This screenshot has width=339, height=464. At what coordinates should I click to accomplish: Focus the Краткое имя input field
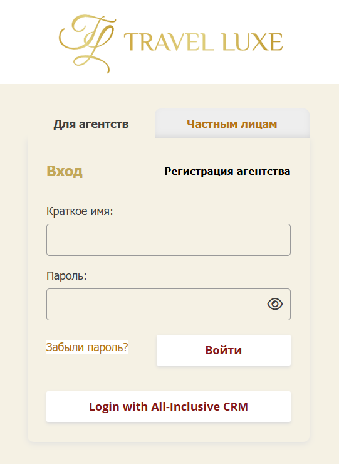(x=169, y=240)
